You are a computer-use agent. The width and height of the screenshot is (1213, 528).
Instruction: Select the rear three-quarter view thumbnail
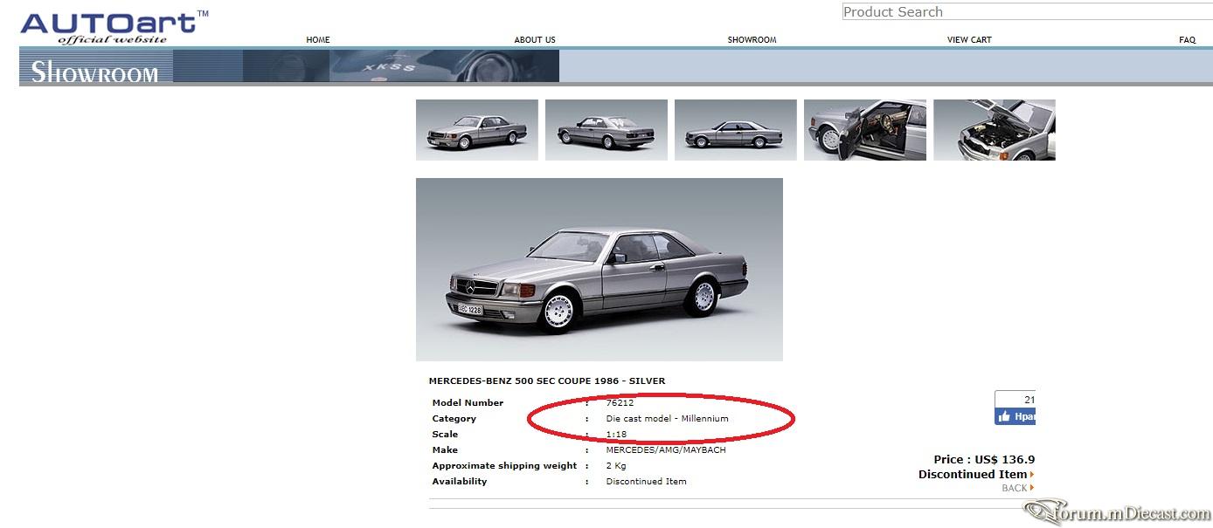[x=606, y=130]
